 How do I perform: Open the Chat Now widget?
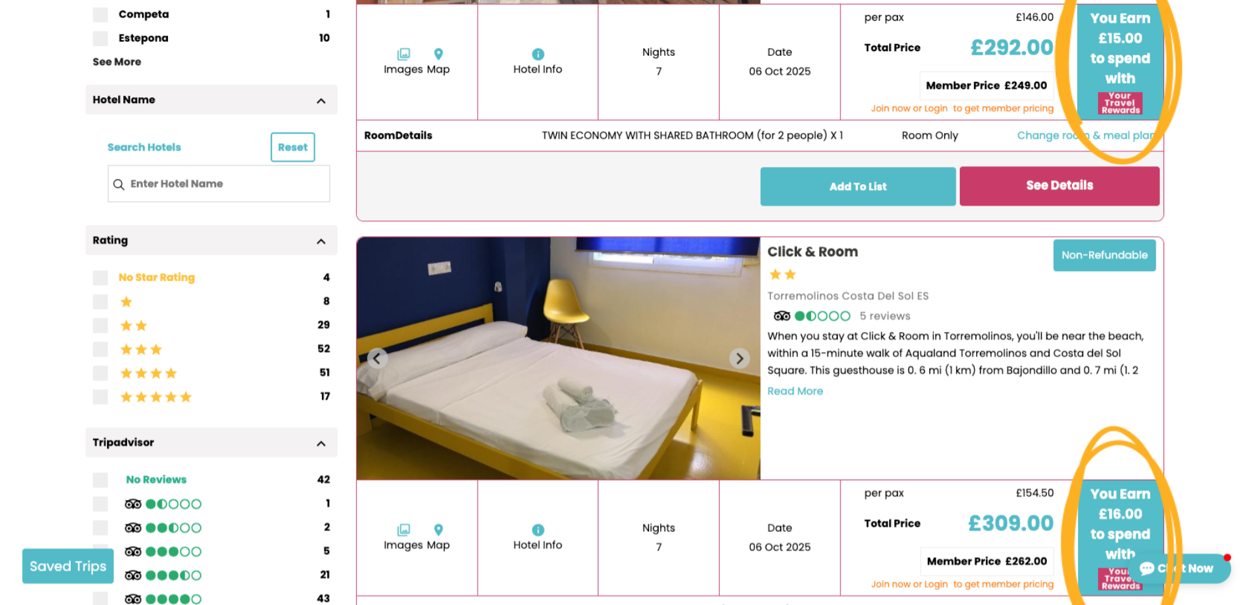pos(1182,567)
